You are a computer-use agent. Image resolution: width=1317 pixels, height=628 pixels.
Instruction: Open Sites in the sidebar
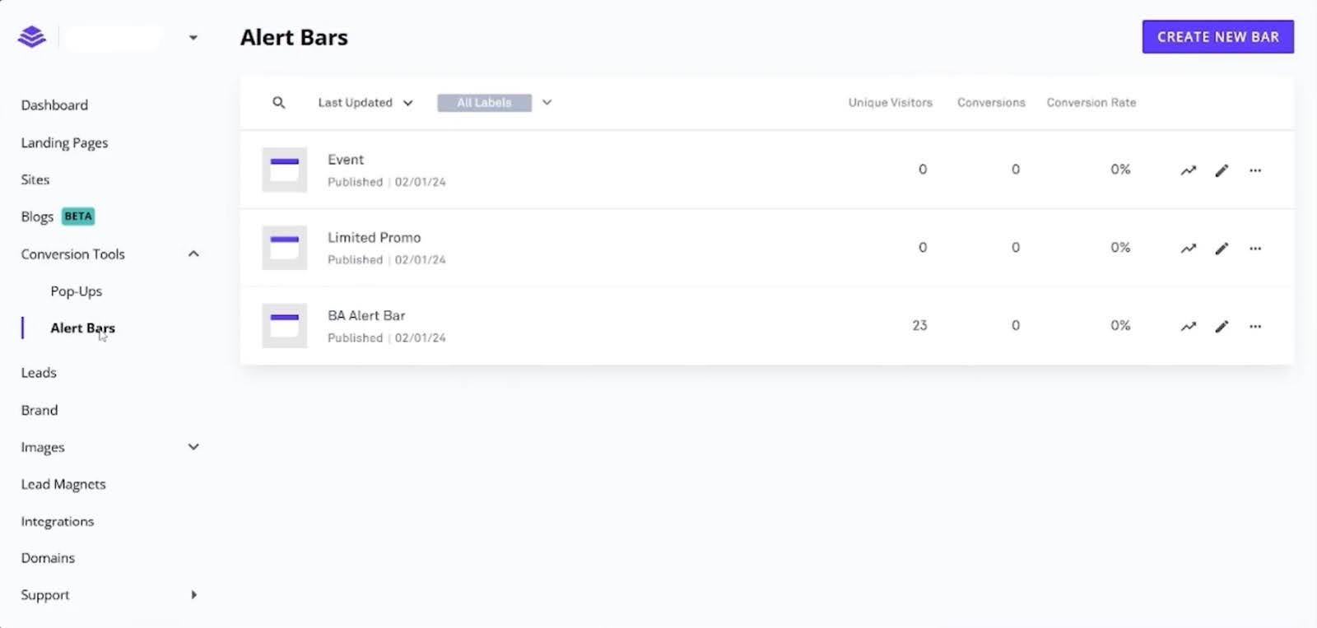tap(35, 179)
